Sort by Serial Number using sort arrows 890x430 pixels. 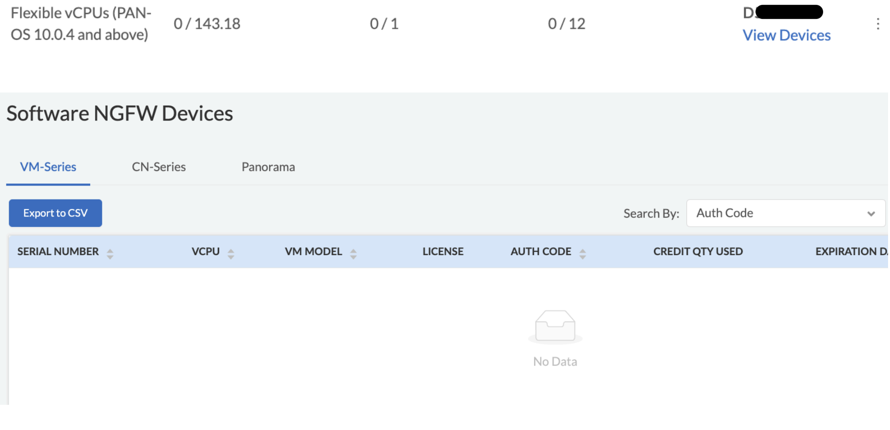pos(110,254)
